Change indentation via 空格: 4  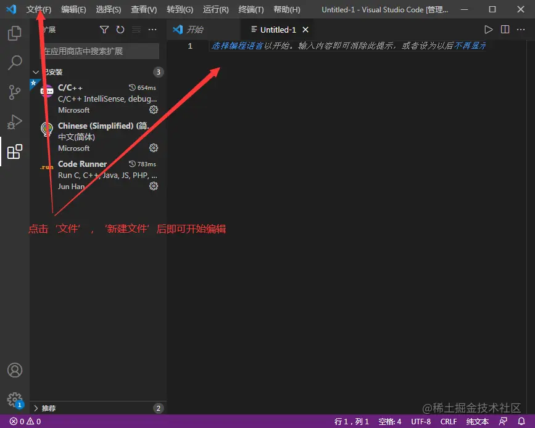pyautogui.click(x=389, y=421)
